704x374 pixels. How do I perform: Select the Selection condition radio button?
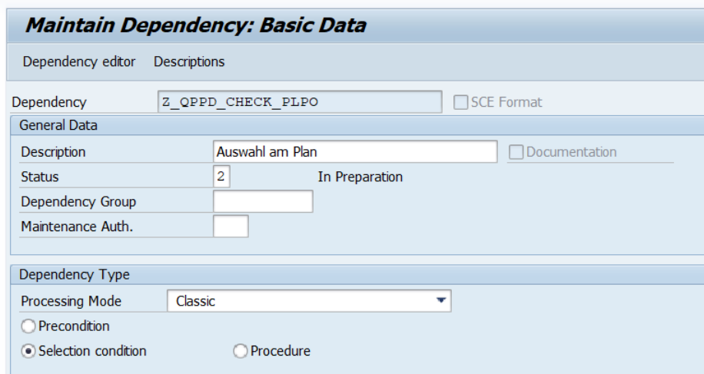[x=27, y=351]
